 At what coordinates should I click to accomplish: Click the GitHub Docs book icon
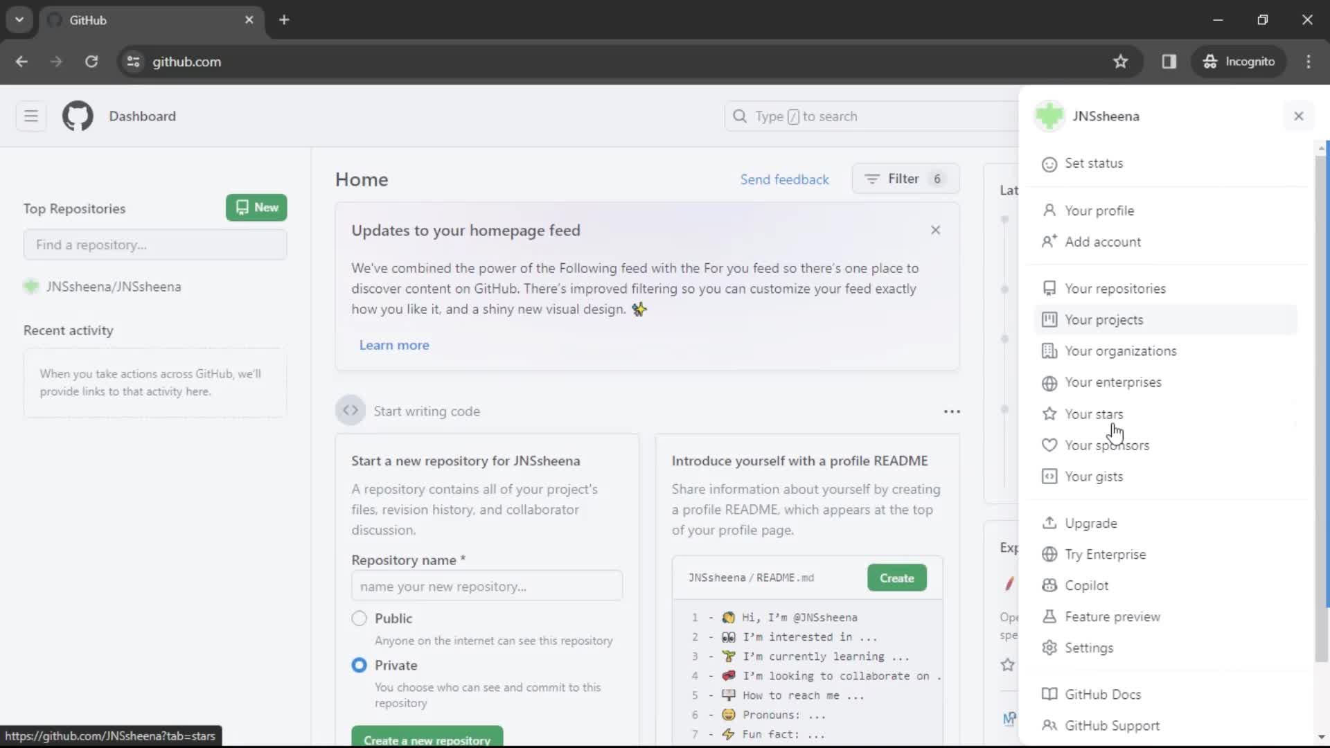1049,694
